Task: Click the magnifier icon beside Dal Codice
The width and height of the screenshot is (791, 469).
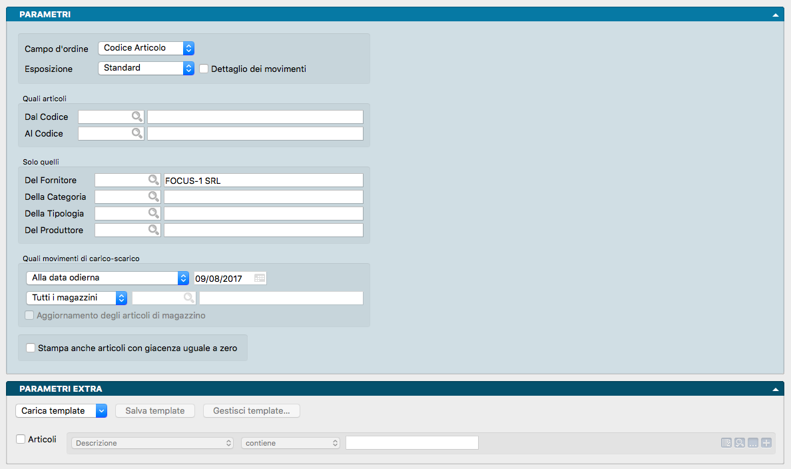Action: [x=136, y=117]
